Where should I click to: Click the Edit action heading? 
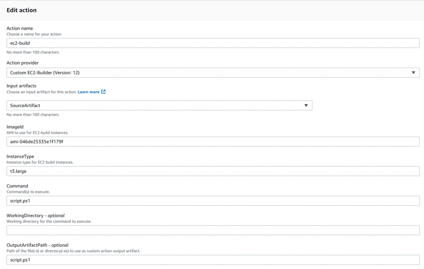pyautogui.click(x=22, y=10)
